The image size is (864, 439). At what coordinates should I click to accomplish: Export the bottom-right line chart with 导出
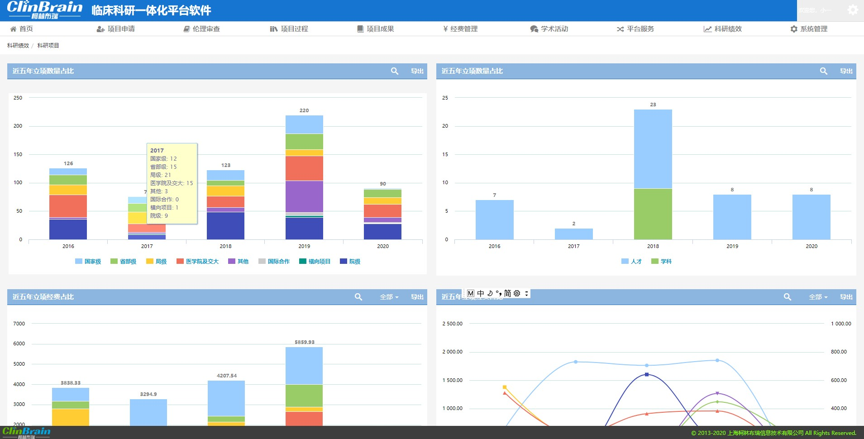coord(846,297)
